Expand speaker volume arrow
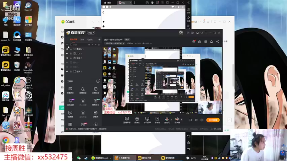The height and width of the screenshot is (161, 287). [182, 119]
